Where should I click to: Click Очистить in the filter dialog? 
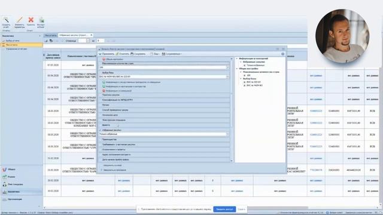coord(122,54)
